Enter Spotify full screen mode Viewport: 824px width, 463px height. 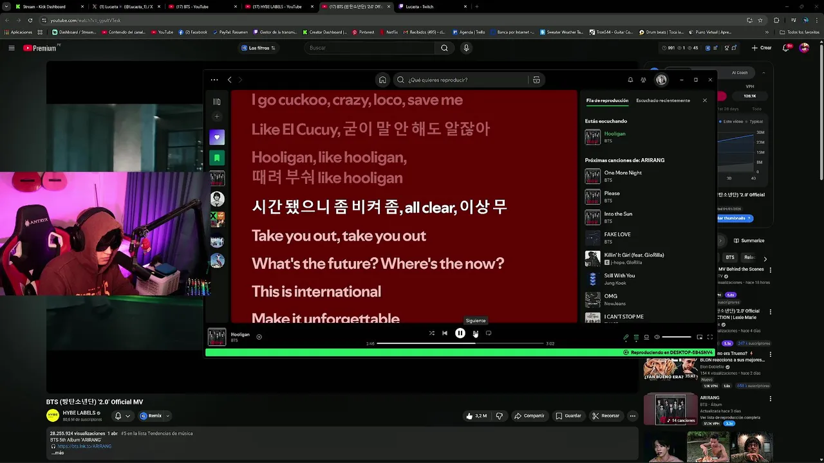click(710, 337)
